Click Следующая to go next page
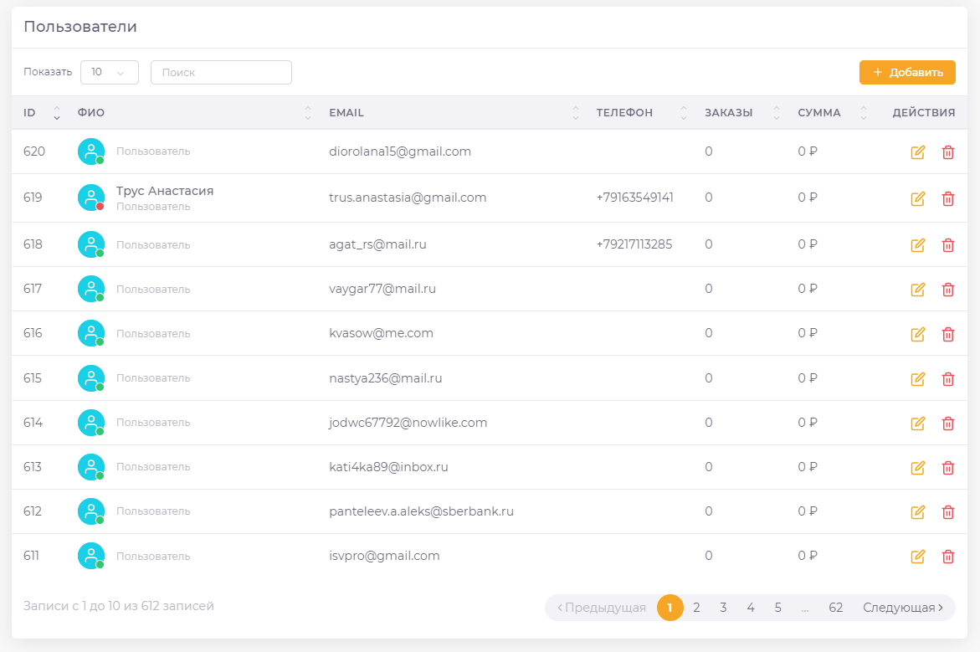The image size is (980, 652). (903, 608)
